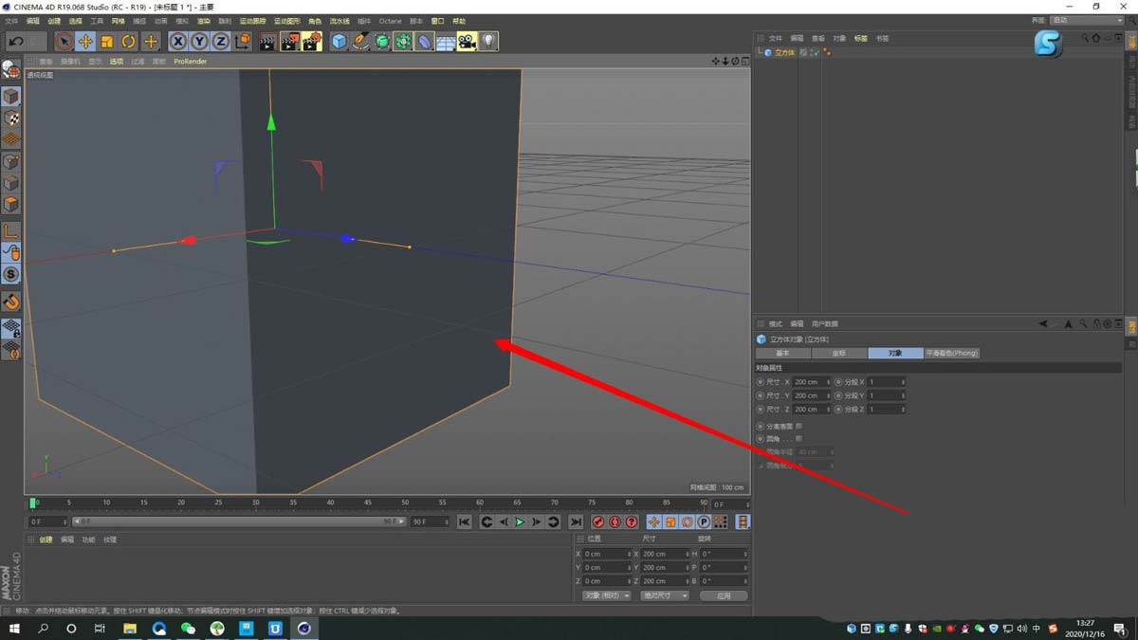Image resolution: width=1138 pixels, height=640 pixels.
Task: Open the ProRender viewport menu
Action: (190, 62)
